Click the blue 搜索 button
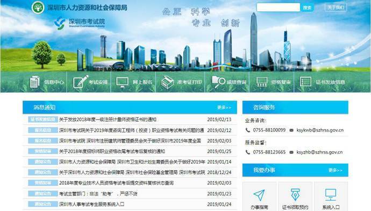371x211 pixels. tap(307, 8)
